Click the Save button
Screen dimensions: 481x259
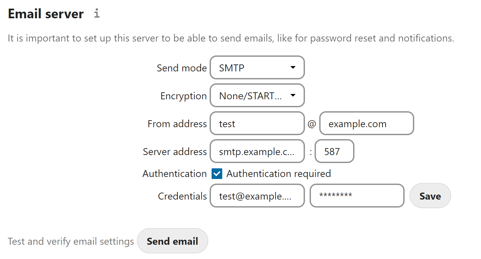430,196
